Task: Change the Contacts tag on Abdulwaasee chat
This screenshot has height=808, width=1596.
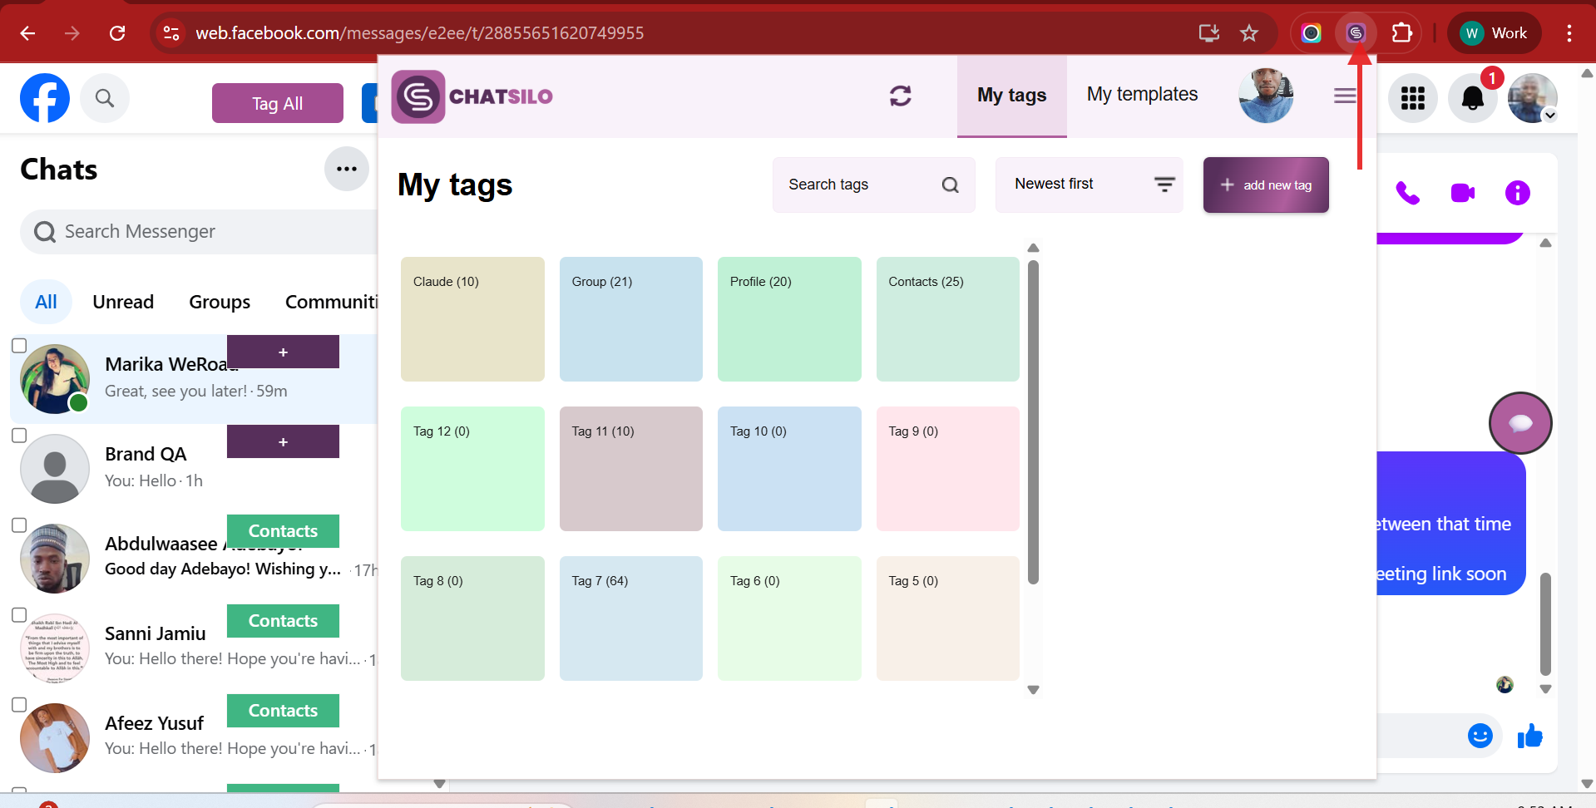Action: [283, 531]
